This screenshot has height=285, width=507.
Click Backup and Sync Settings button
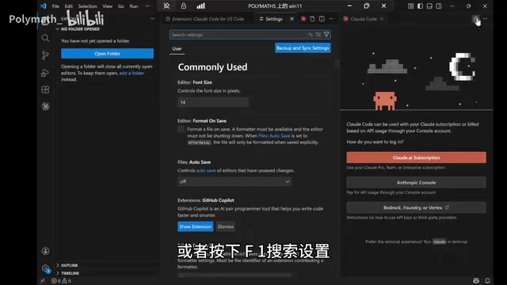[x=303, y=47]
